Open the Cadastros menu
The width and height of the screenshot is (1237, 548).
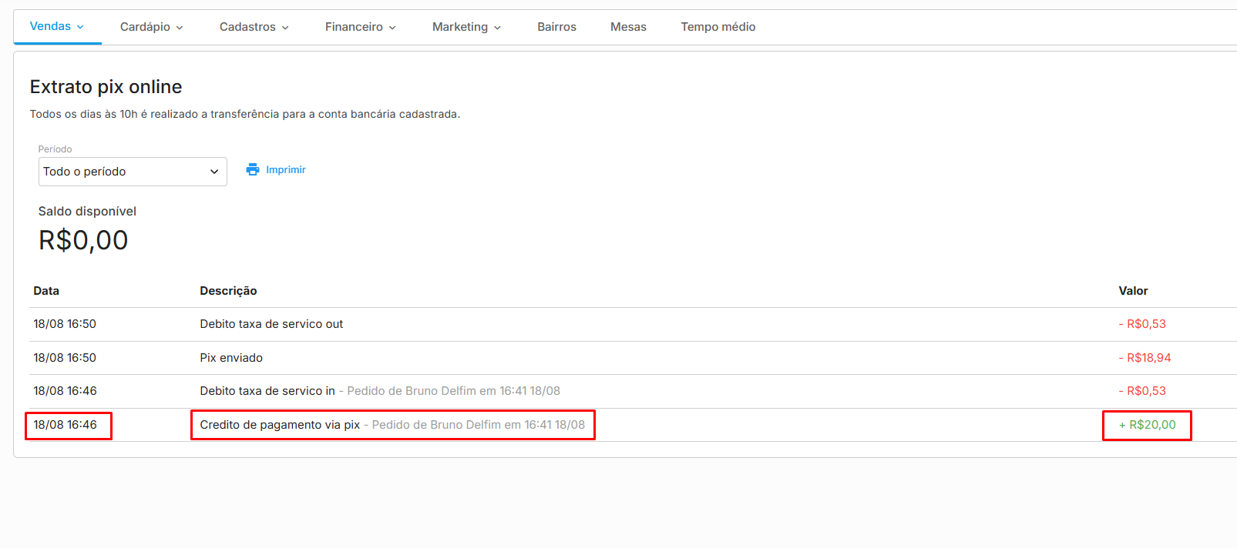254,27
